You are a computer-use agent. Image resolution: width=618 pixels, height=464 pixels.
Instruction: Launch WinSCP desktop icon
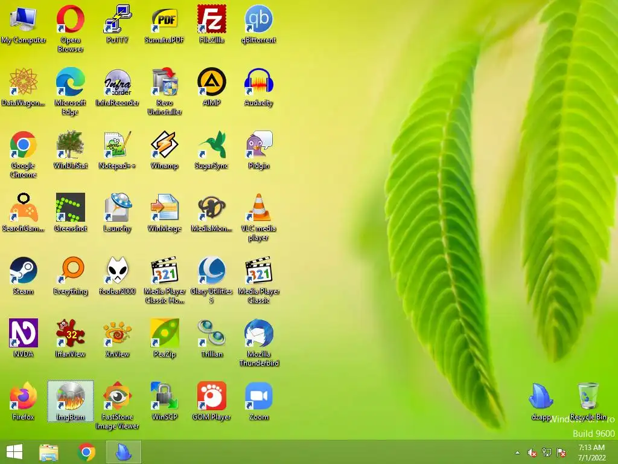164,401
